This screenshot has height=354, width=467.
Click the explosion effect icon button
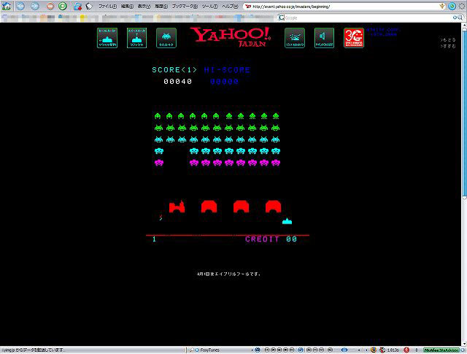click(295, 38)
